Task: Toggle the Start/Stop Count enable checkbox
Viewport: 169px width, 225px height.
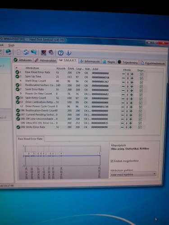Action: (142, 82)
